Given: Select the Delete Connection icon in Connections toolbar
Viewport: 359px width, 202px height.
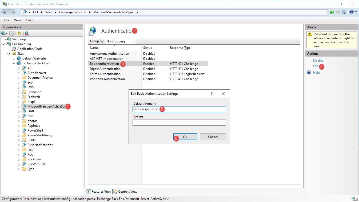Looking at the screenshot, I should (27, 33).
